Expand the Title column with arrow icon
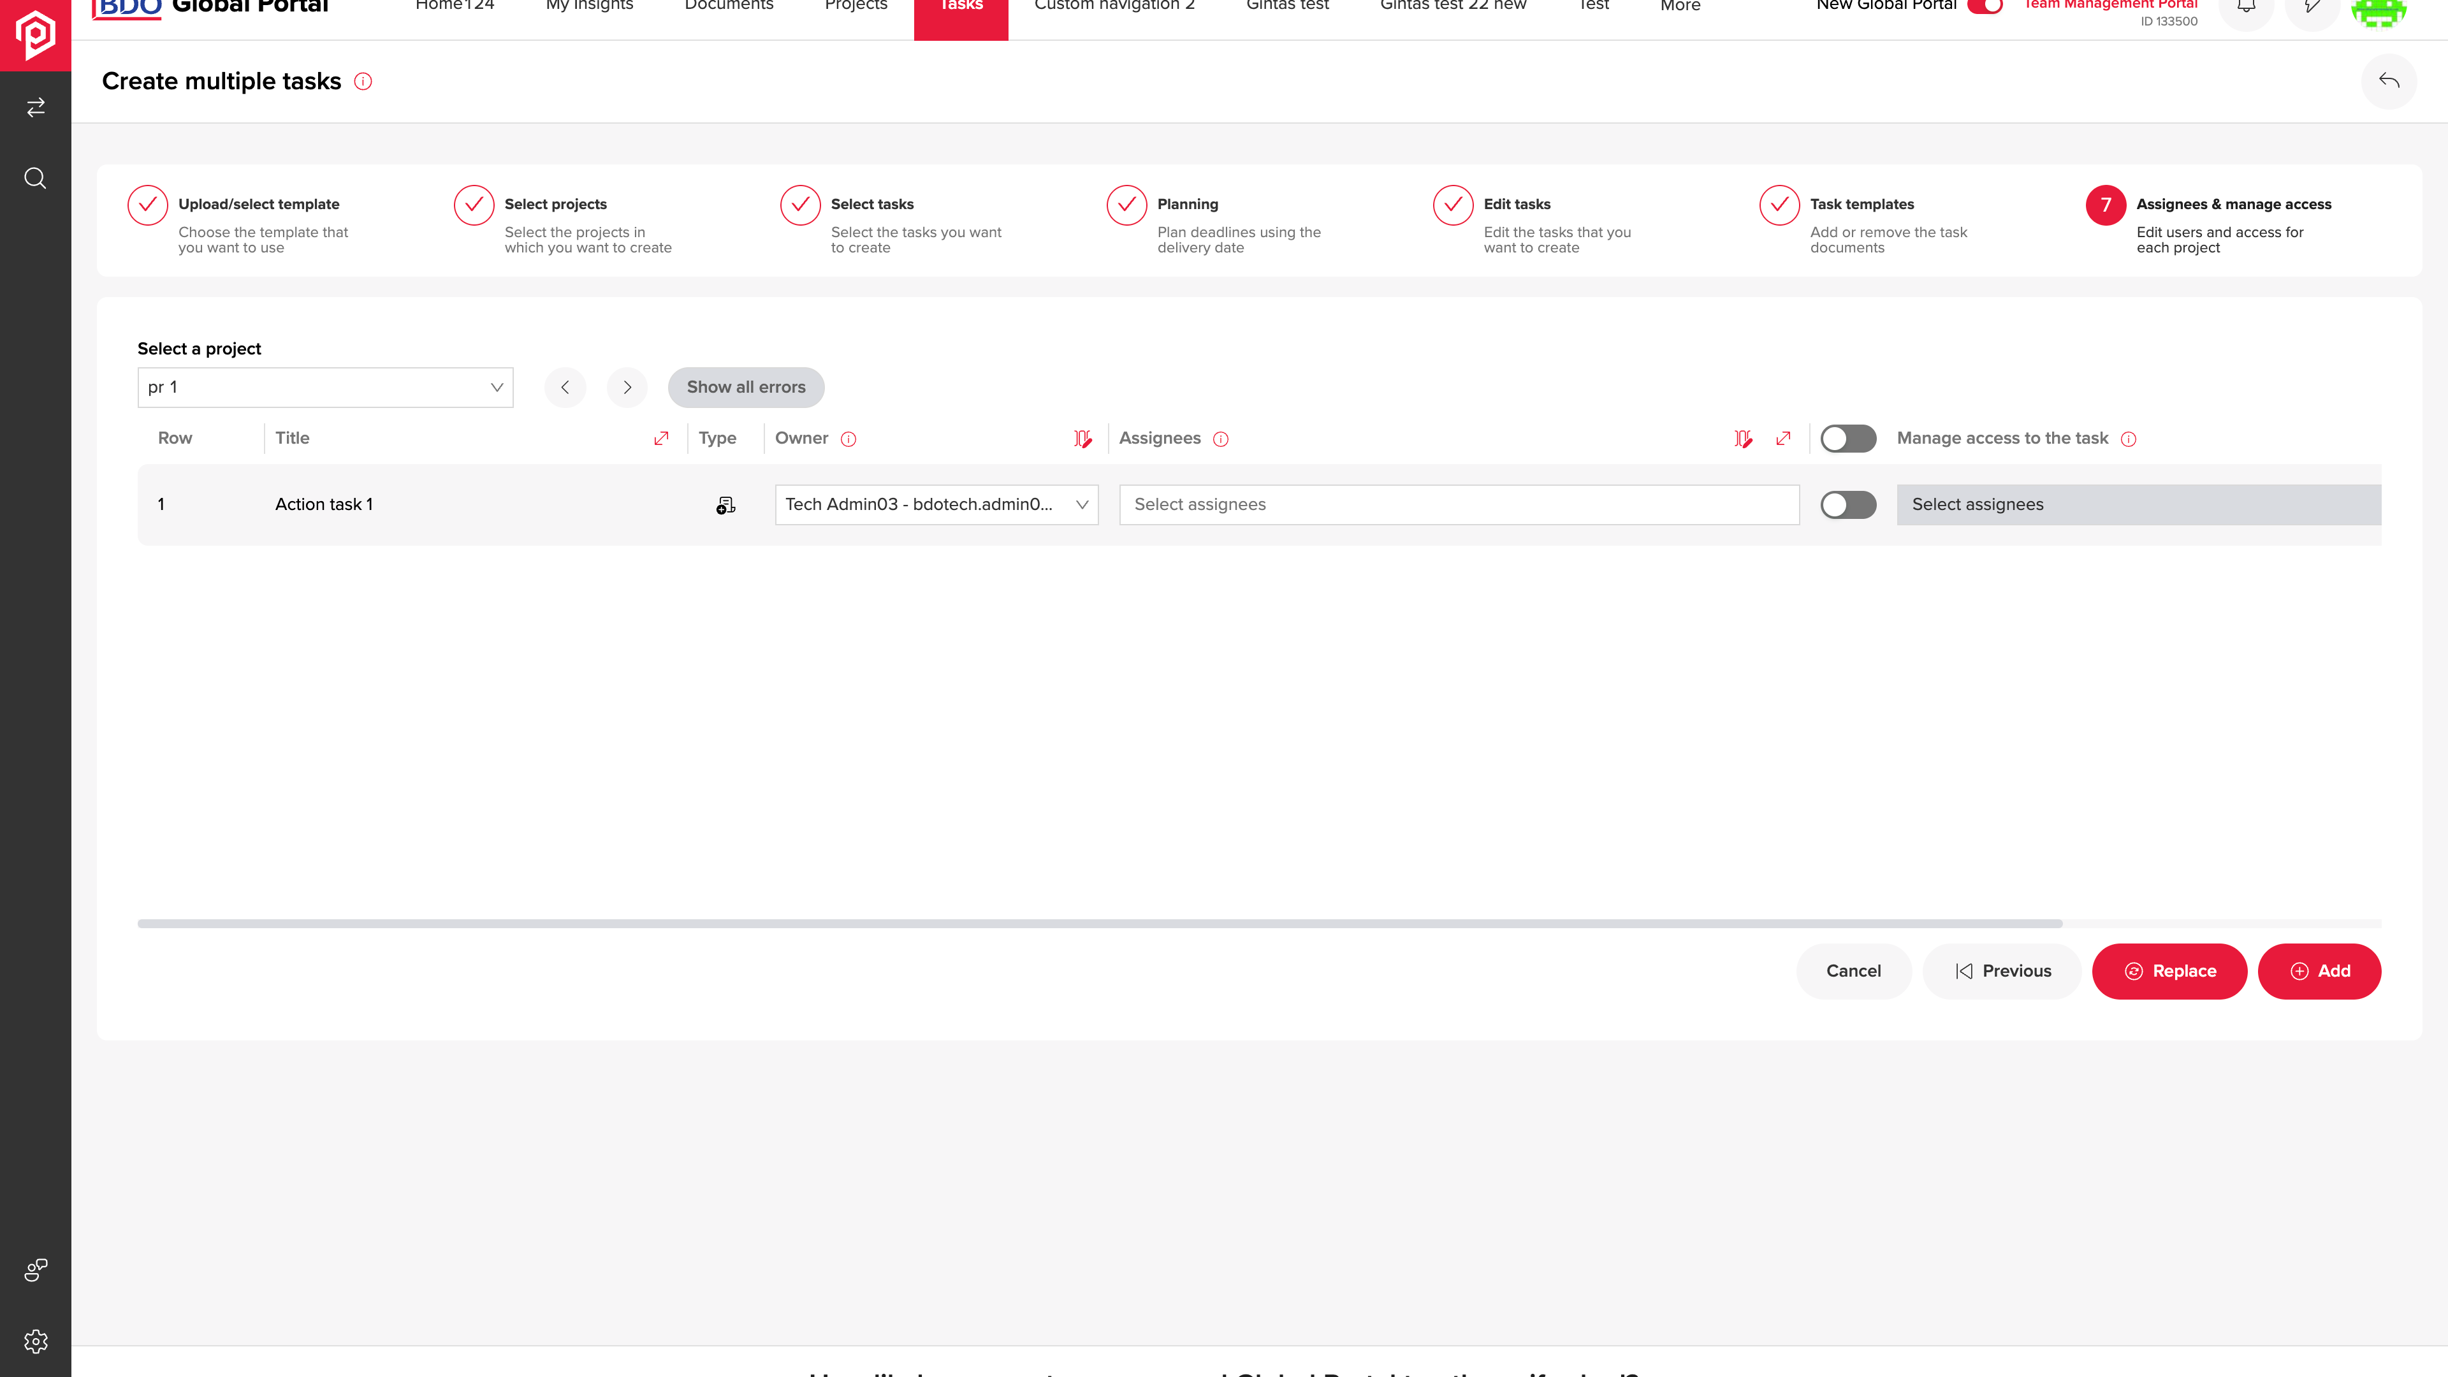The width and height of the screenshot is (2448, 1377). [662, 438]
